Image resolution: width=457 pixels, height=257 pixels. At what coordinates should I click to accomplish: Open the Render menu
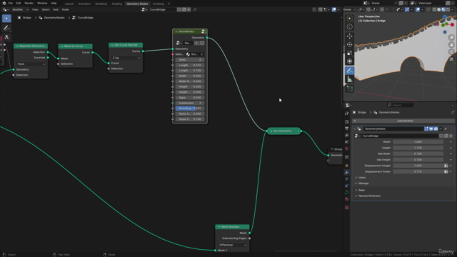point(29,3)
